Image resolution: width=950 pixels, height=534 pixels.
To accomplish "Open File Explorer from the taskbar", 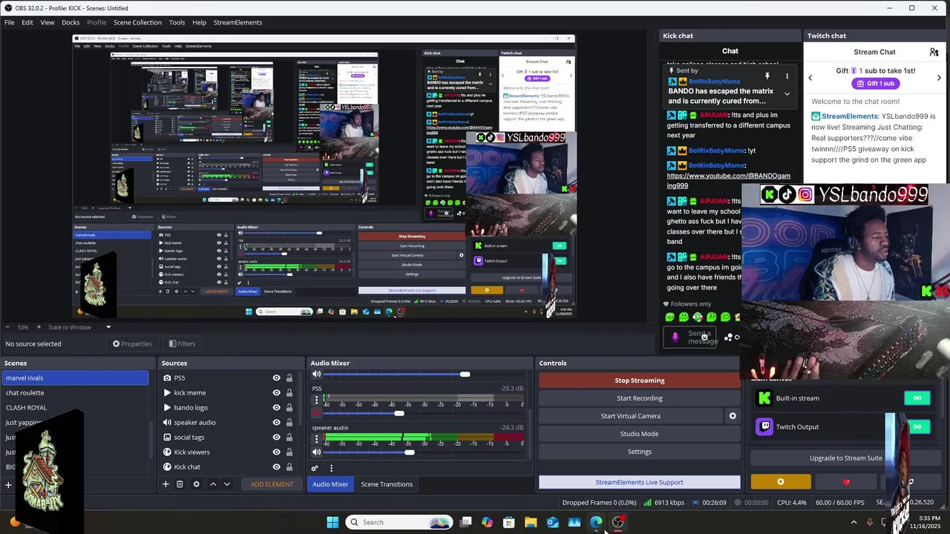I will click(x=531, y=522).
